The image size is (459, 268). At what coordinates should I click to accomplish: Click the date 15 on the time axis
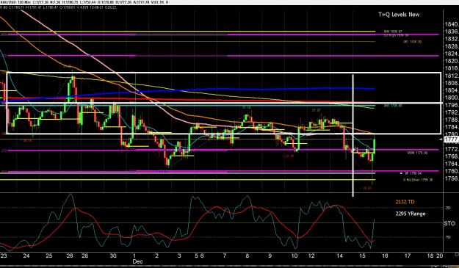pyautogui.click(x=362, y=256)
